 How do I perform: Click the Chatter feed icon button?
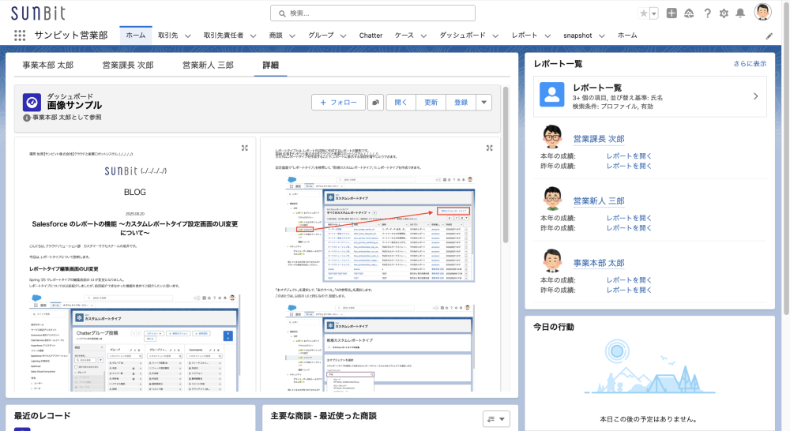tap(375, 102)
